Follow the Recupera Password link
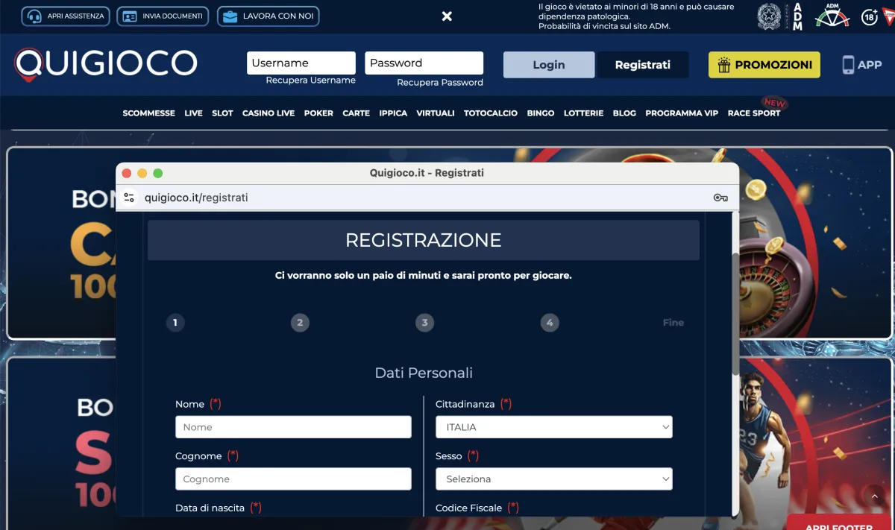 [440, 83]
